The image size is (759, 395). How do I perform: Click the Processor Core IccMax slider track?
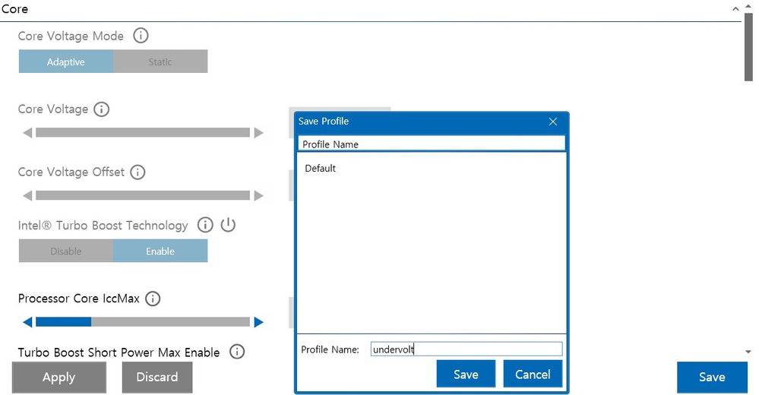[143, 322]
